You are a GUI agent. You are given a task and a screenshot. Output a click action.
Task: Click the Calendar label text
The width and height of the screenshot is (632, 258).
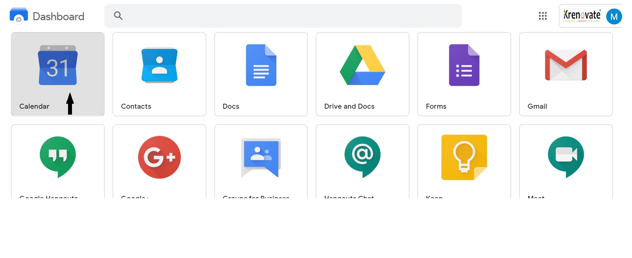click(34, 106)
